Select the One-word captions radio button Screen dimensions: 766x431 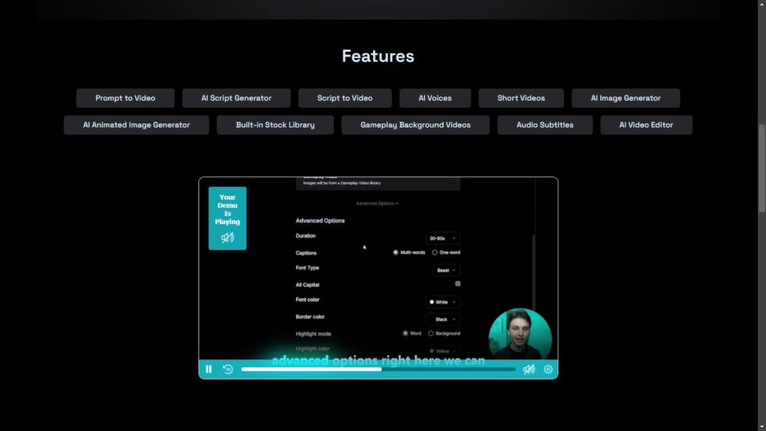pyautogui.click(x=436, y=252)
